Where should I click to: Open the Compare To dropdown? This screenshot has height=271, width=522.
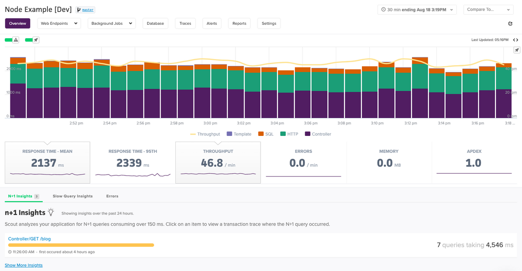point(488,9)
